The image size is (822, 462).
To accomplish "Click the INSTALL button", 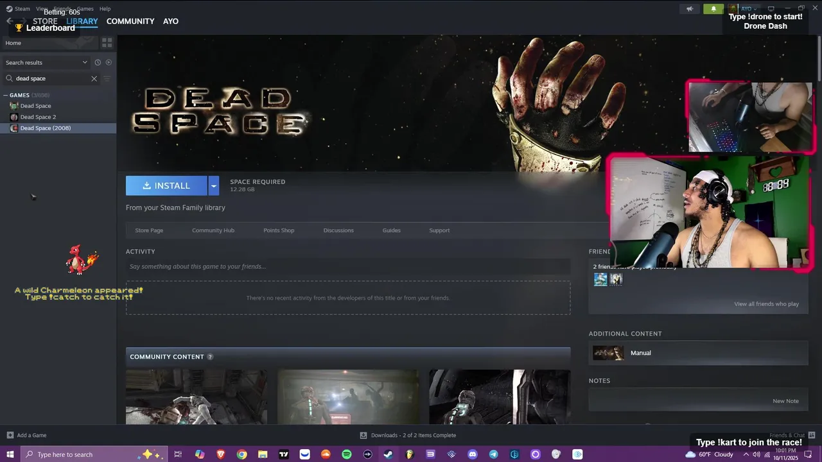I will 166,185.
